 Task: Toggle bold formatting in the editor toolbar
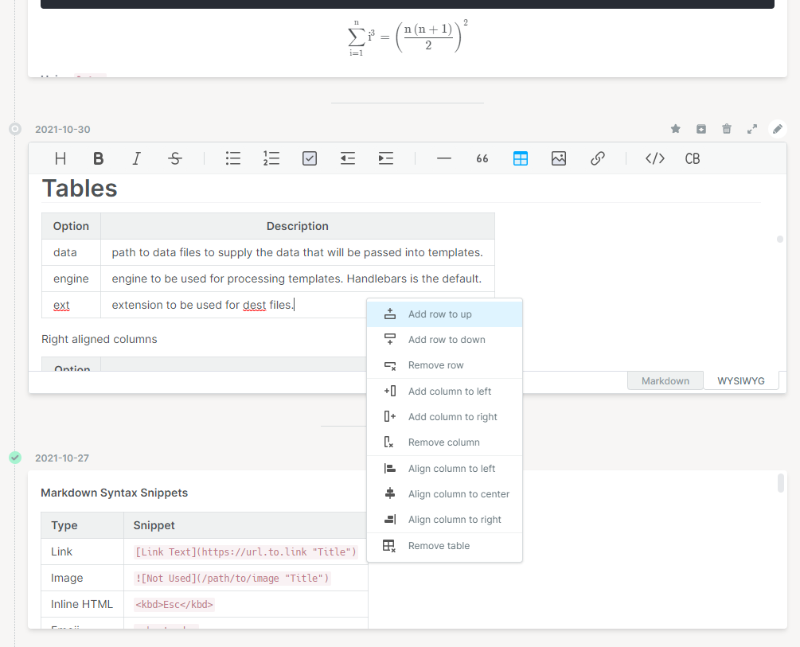pyautogui.click(x=98, y=158)
